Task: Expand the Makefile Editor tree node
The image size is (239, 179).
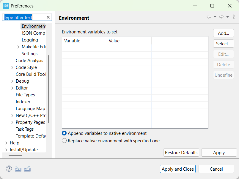Action: click(18, 47)
